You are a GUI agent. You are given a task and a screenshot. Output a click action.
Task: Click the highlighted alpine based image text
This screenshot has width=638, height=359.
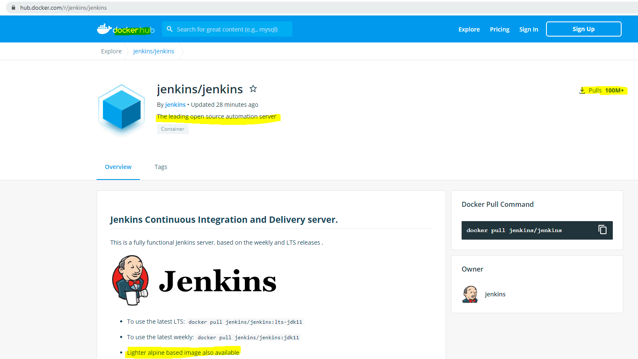183,352
